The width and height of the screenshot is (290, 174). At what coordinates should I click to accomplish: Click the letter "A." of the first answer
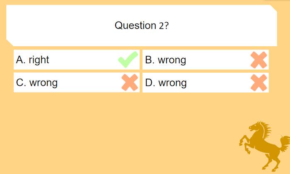coord(21,60)
